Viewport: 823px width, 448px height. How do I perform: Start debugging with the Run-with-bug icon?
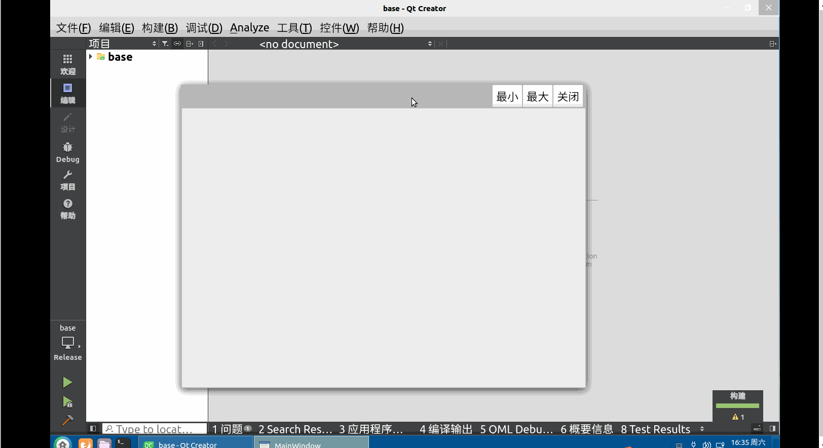coord(67,402)
